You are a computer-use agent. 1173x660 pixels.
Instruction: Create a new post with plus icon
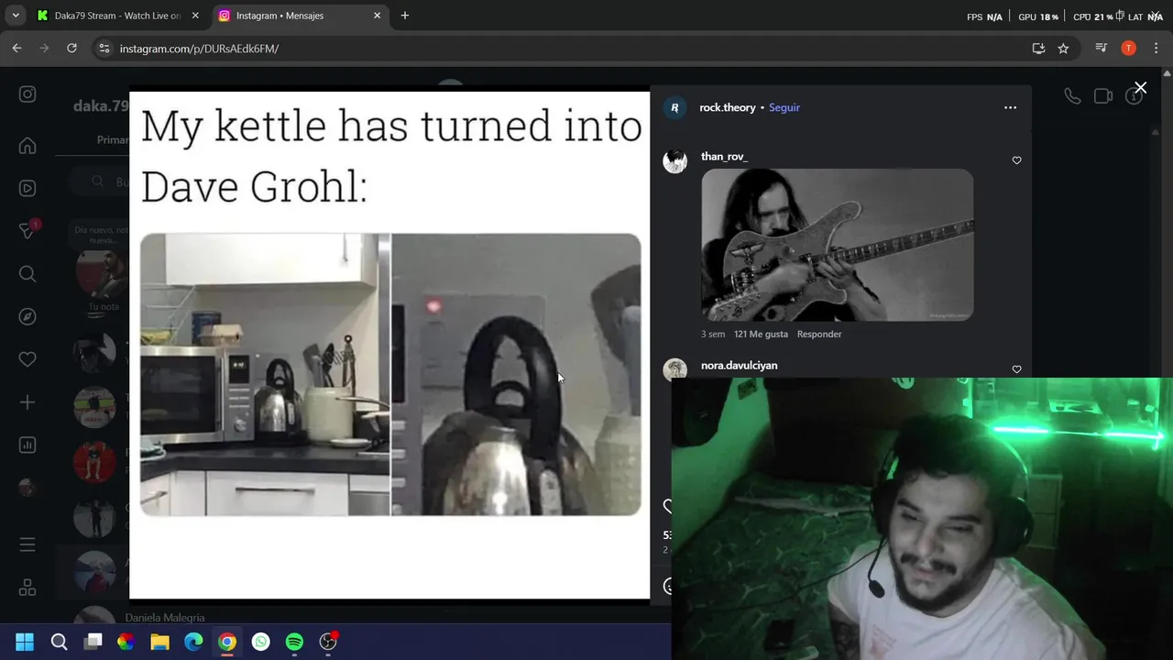pyautogui.click(x=27, y=402)
